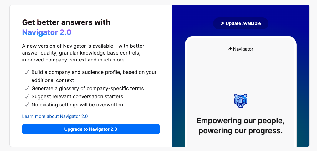317x151 pixels.
Task: Click the sparkle icon beside Navigator title
Action: click(230, 49)
